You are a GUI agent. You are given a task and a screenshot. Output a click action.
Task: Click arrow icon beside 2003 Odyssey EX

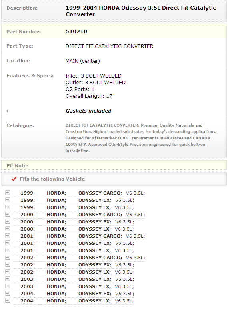coord(8,279)
